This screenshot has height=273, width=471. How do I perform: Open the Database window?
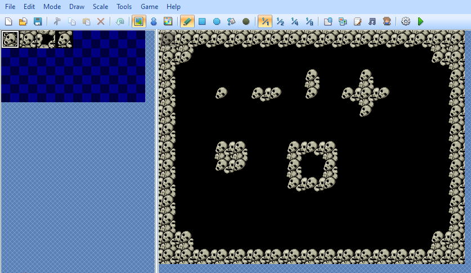(x=328, y=21)
